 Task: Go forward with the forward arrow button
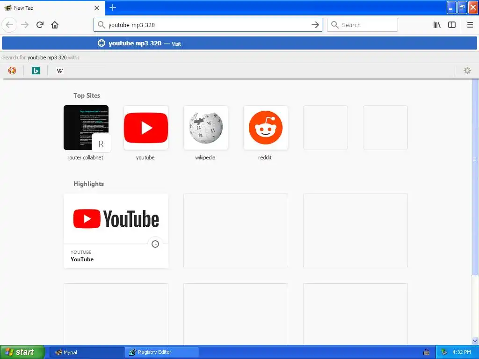point(25,25)
